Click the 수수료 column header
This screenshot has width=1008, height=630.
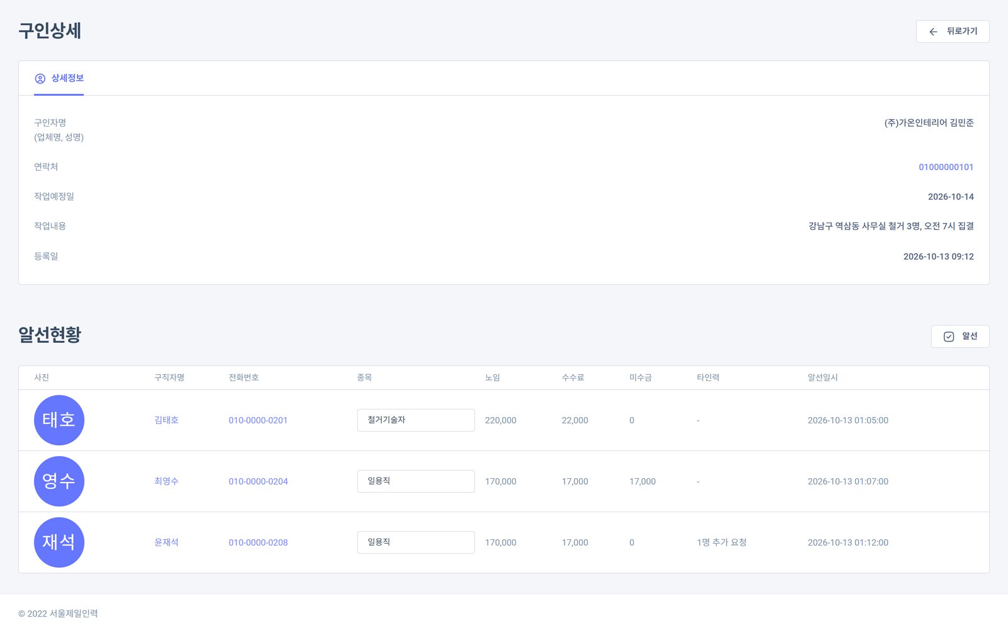tap(573, 377)
